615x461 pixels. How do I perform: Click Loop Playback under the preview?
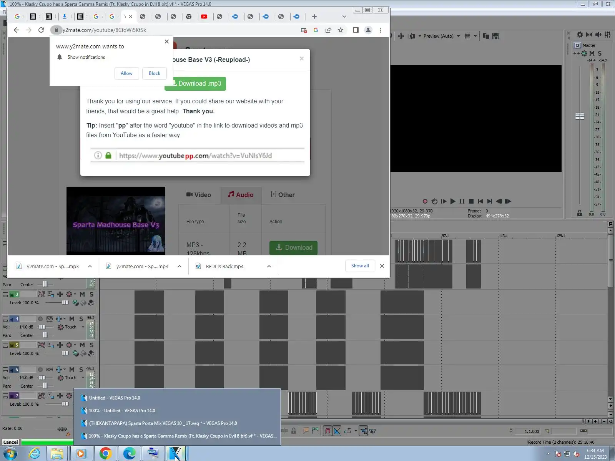coord(434,201)
